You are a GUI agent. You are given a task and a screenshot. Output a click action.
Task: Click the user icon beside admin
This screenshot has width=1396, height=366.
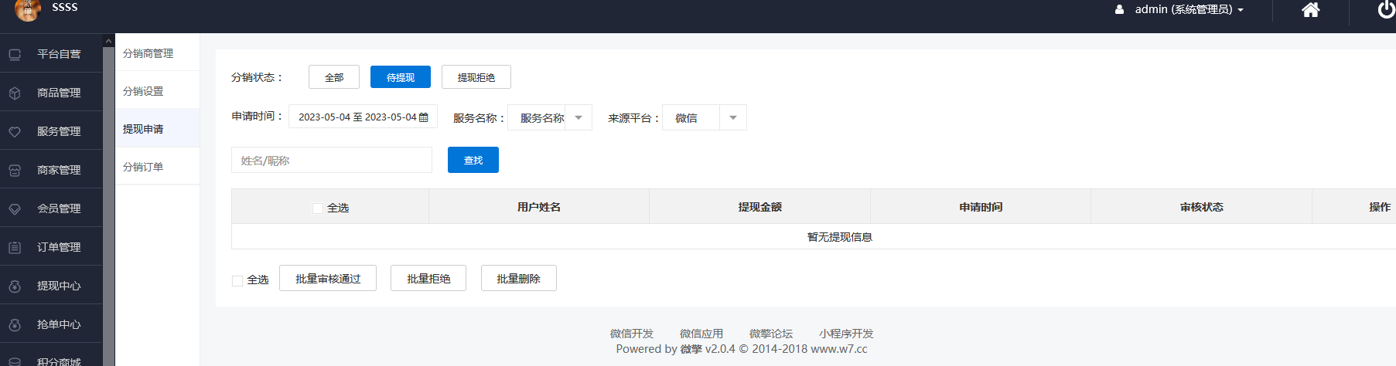1119,10
